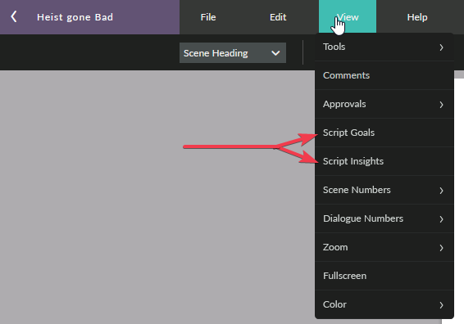Expand the Zoom submenu
Image resolution: width=464 pixels, height=324 pixels.
point(384,247)
